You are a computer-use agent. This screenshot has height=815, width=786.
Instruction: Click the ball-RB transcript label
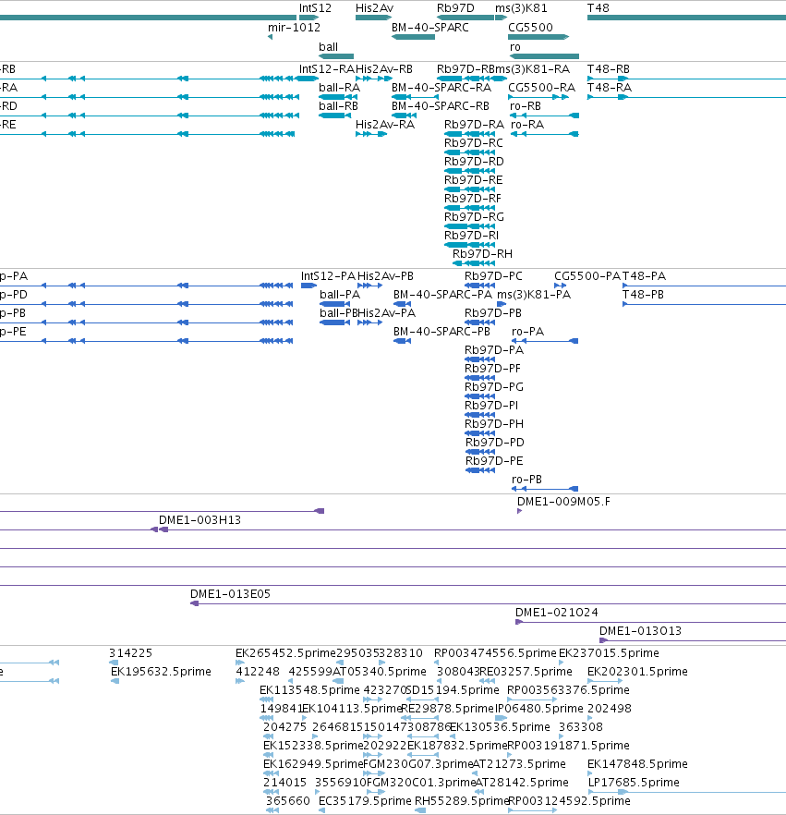[338, 106]
